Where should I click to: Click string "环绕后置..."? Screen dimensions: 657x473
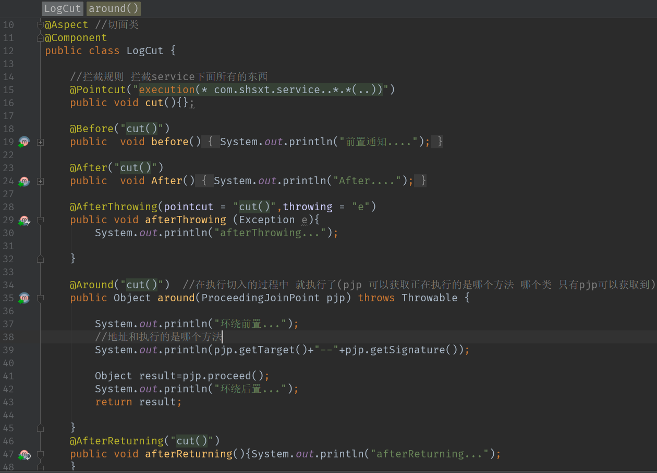pyautogui.click(x=250, y=389)
